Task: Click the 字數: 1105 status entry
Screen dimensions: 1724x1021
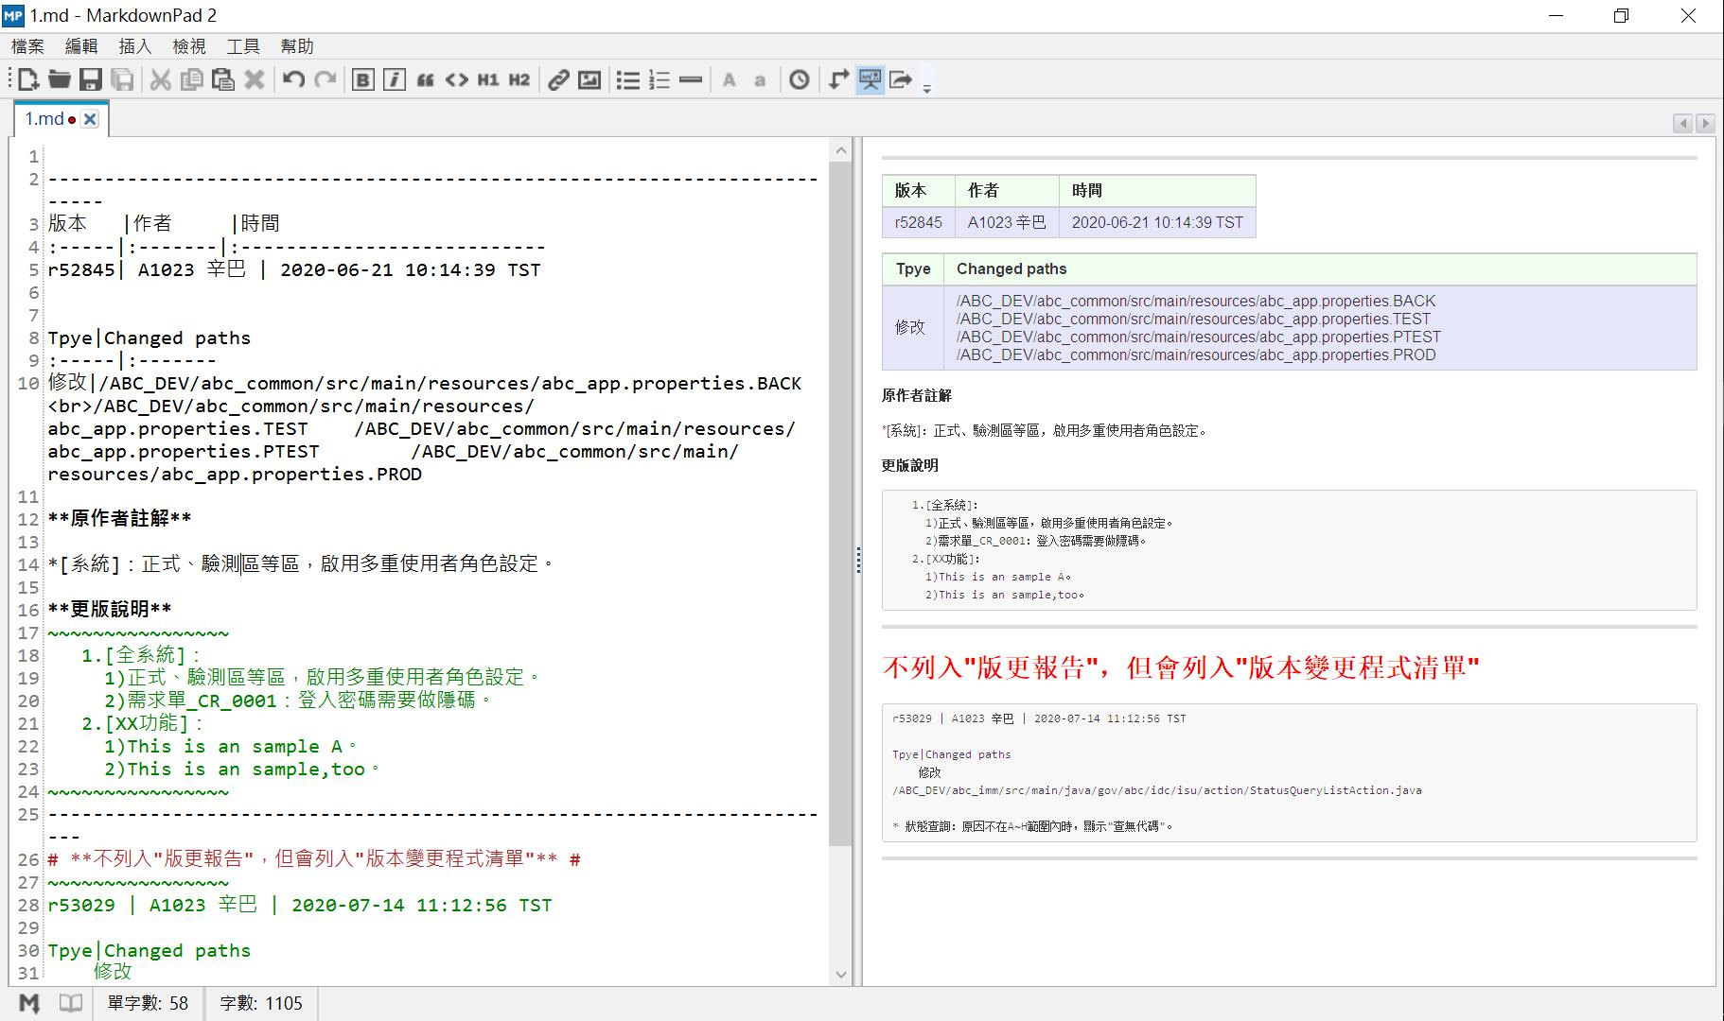Action: click(261, 1003)
